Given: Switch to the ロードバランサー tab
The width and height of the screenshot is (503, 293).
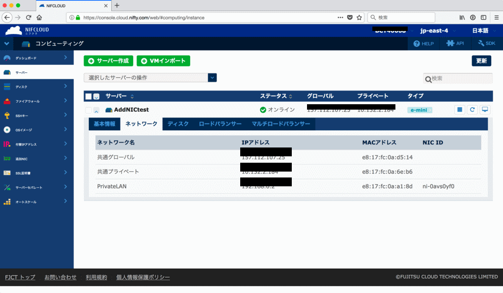Looking at the screenshot, I should [220, 124].
